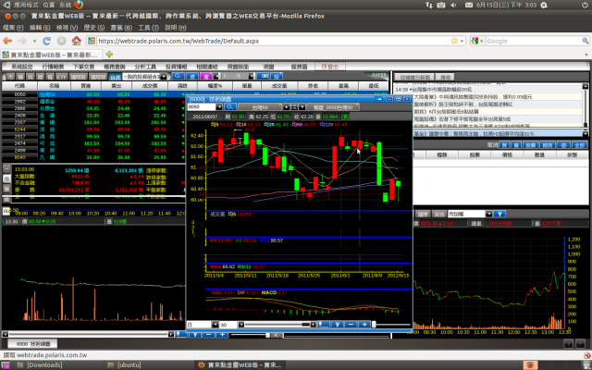Click the 全部 filter button in orders panel
This screenshot has width=592, height=370.
(579, 145)
